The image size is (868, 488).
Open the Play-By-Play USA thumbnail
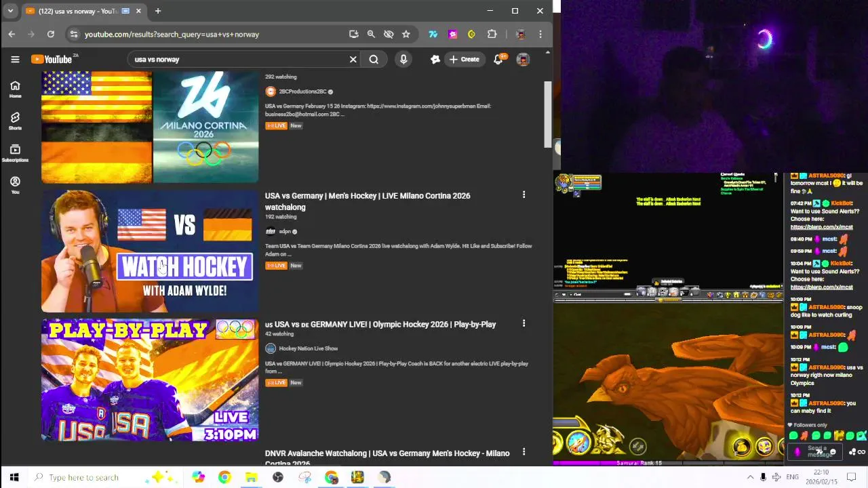[x=150, y=380]
